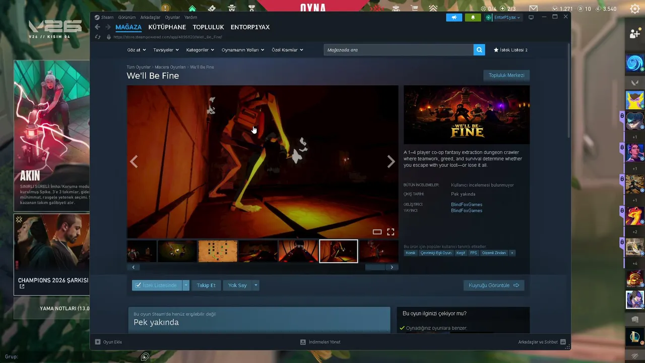Viewport: 645px width, 363px height.
Task: Click the Yok Say ignore button
Action: point(237,285)
